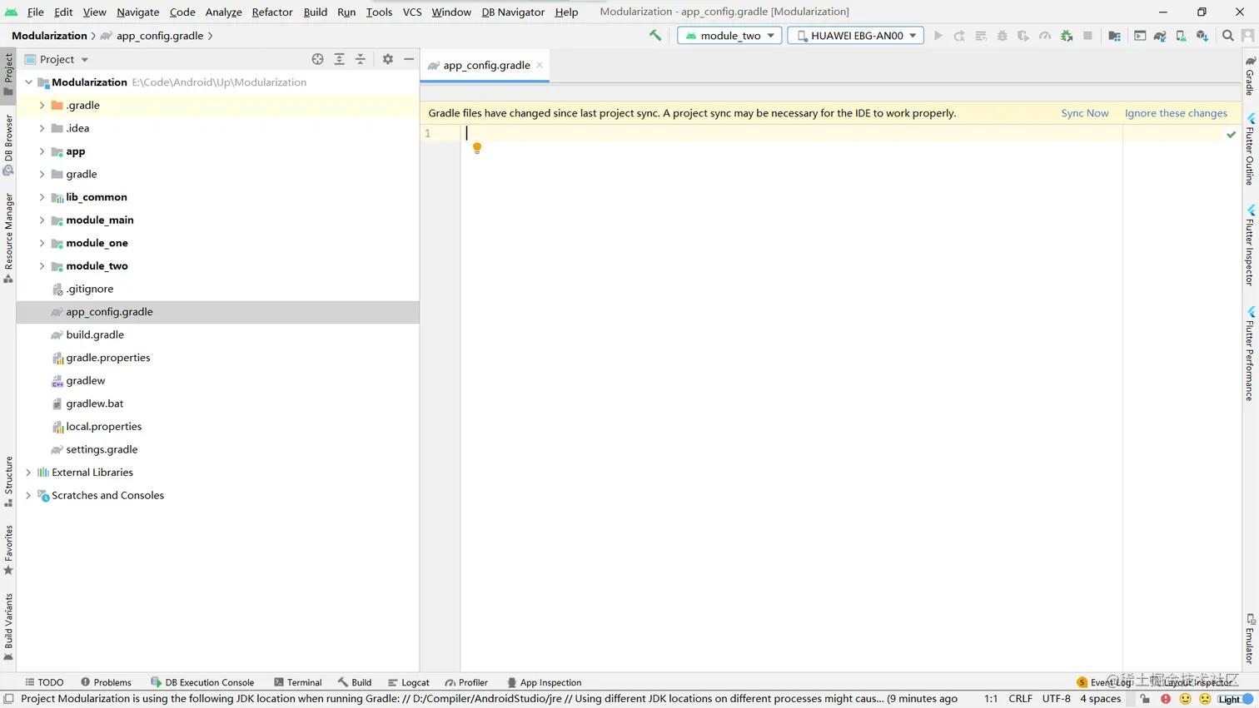Click Select Opened File target icon

318,59
